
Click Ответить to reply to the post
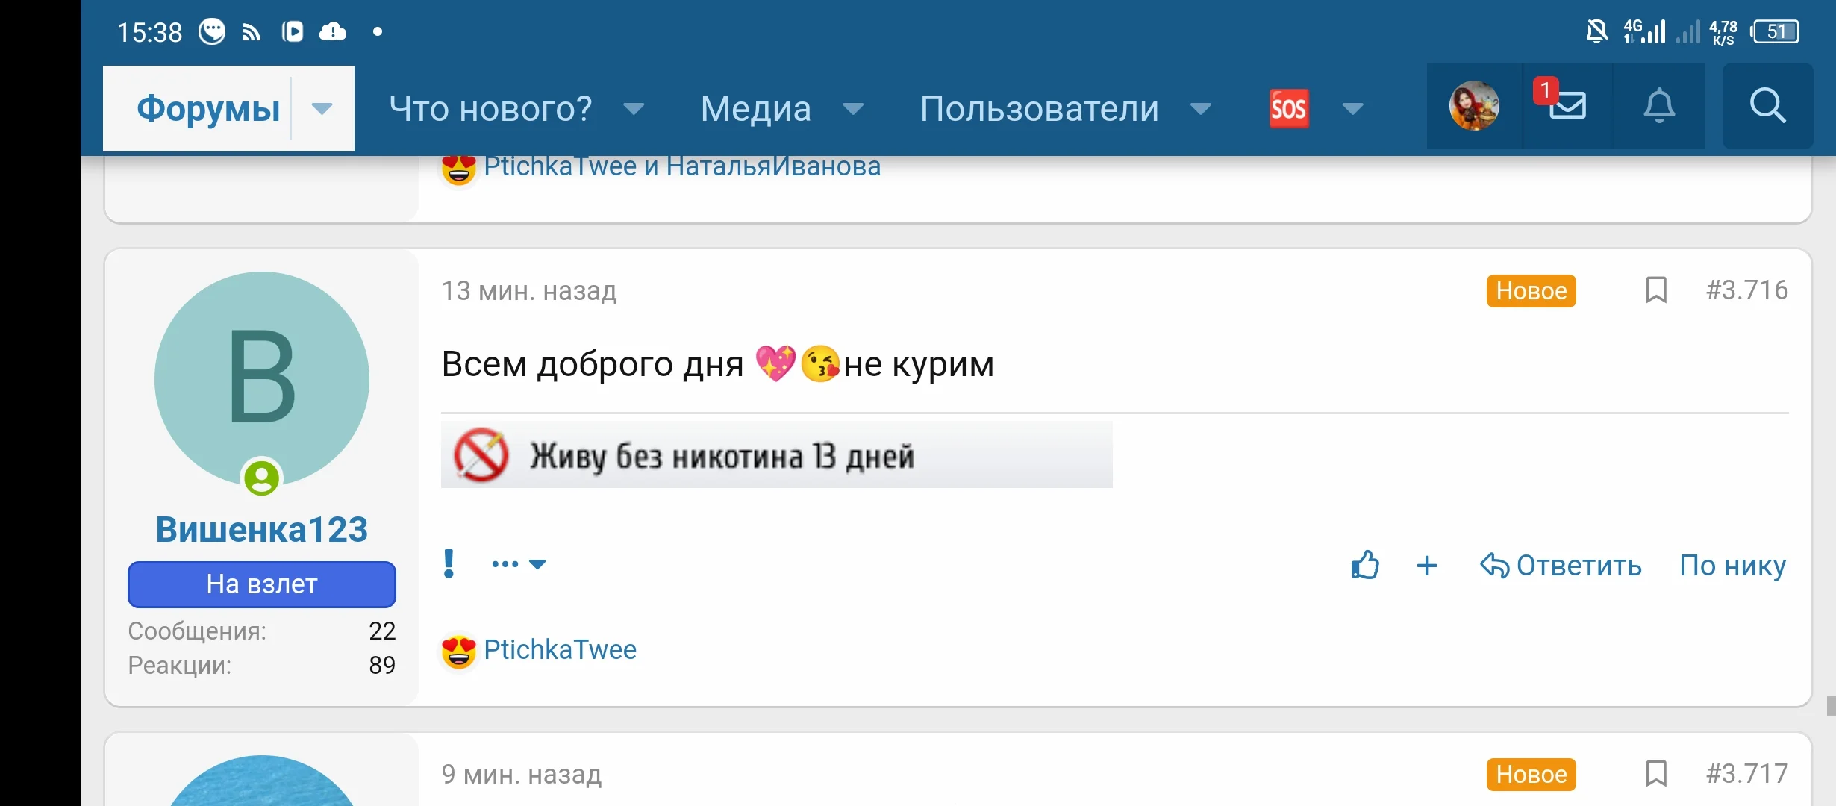pos(1561,565)
